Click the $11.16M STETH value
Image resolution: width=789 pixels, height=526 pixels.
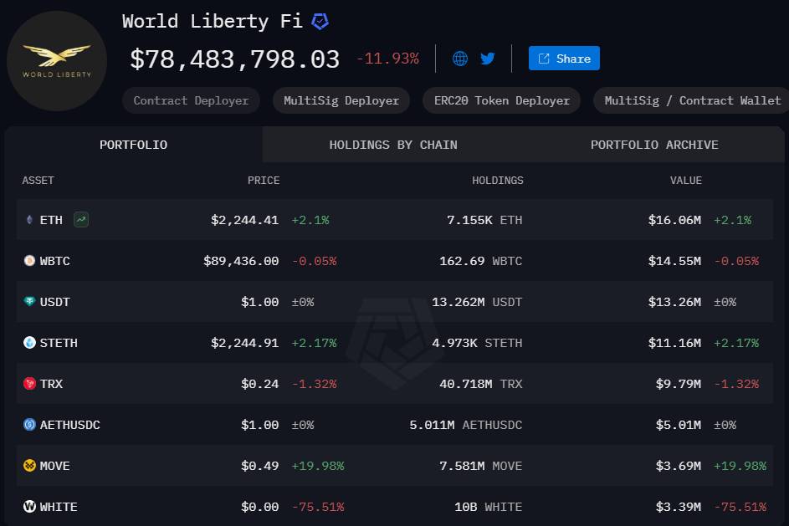[x=674, y=343]
